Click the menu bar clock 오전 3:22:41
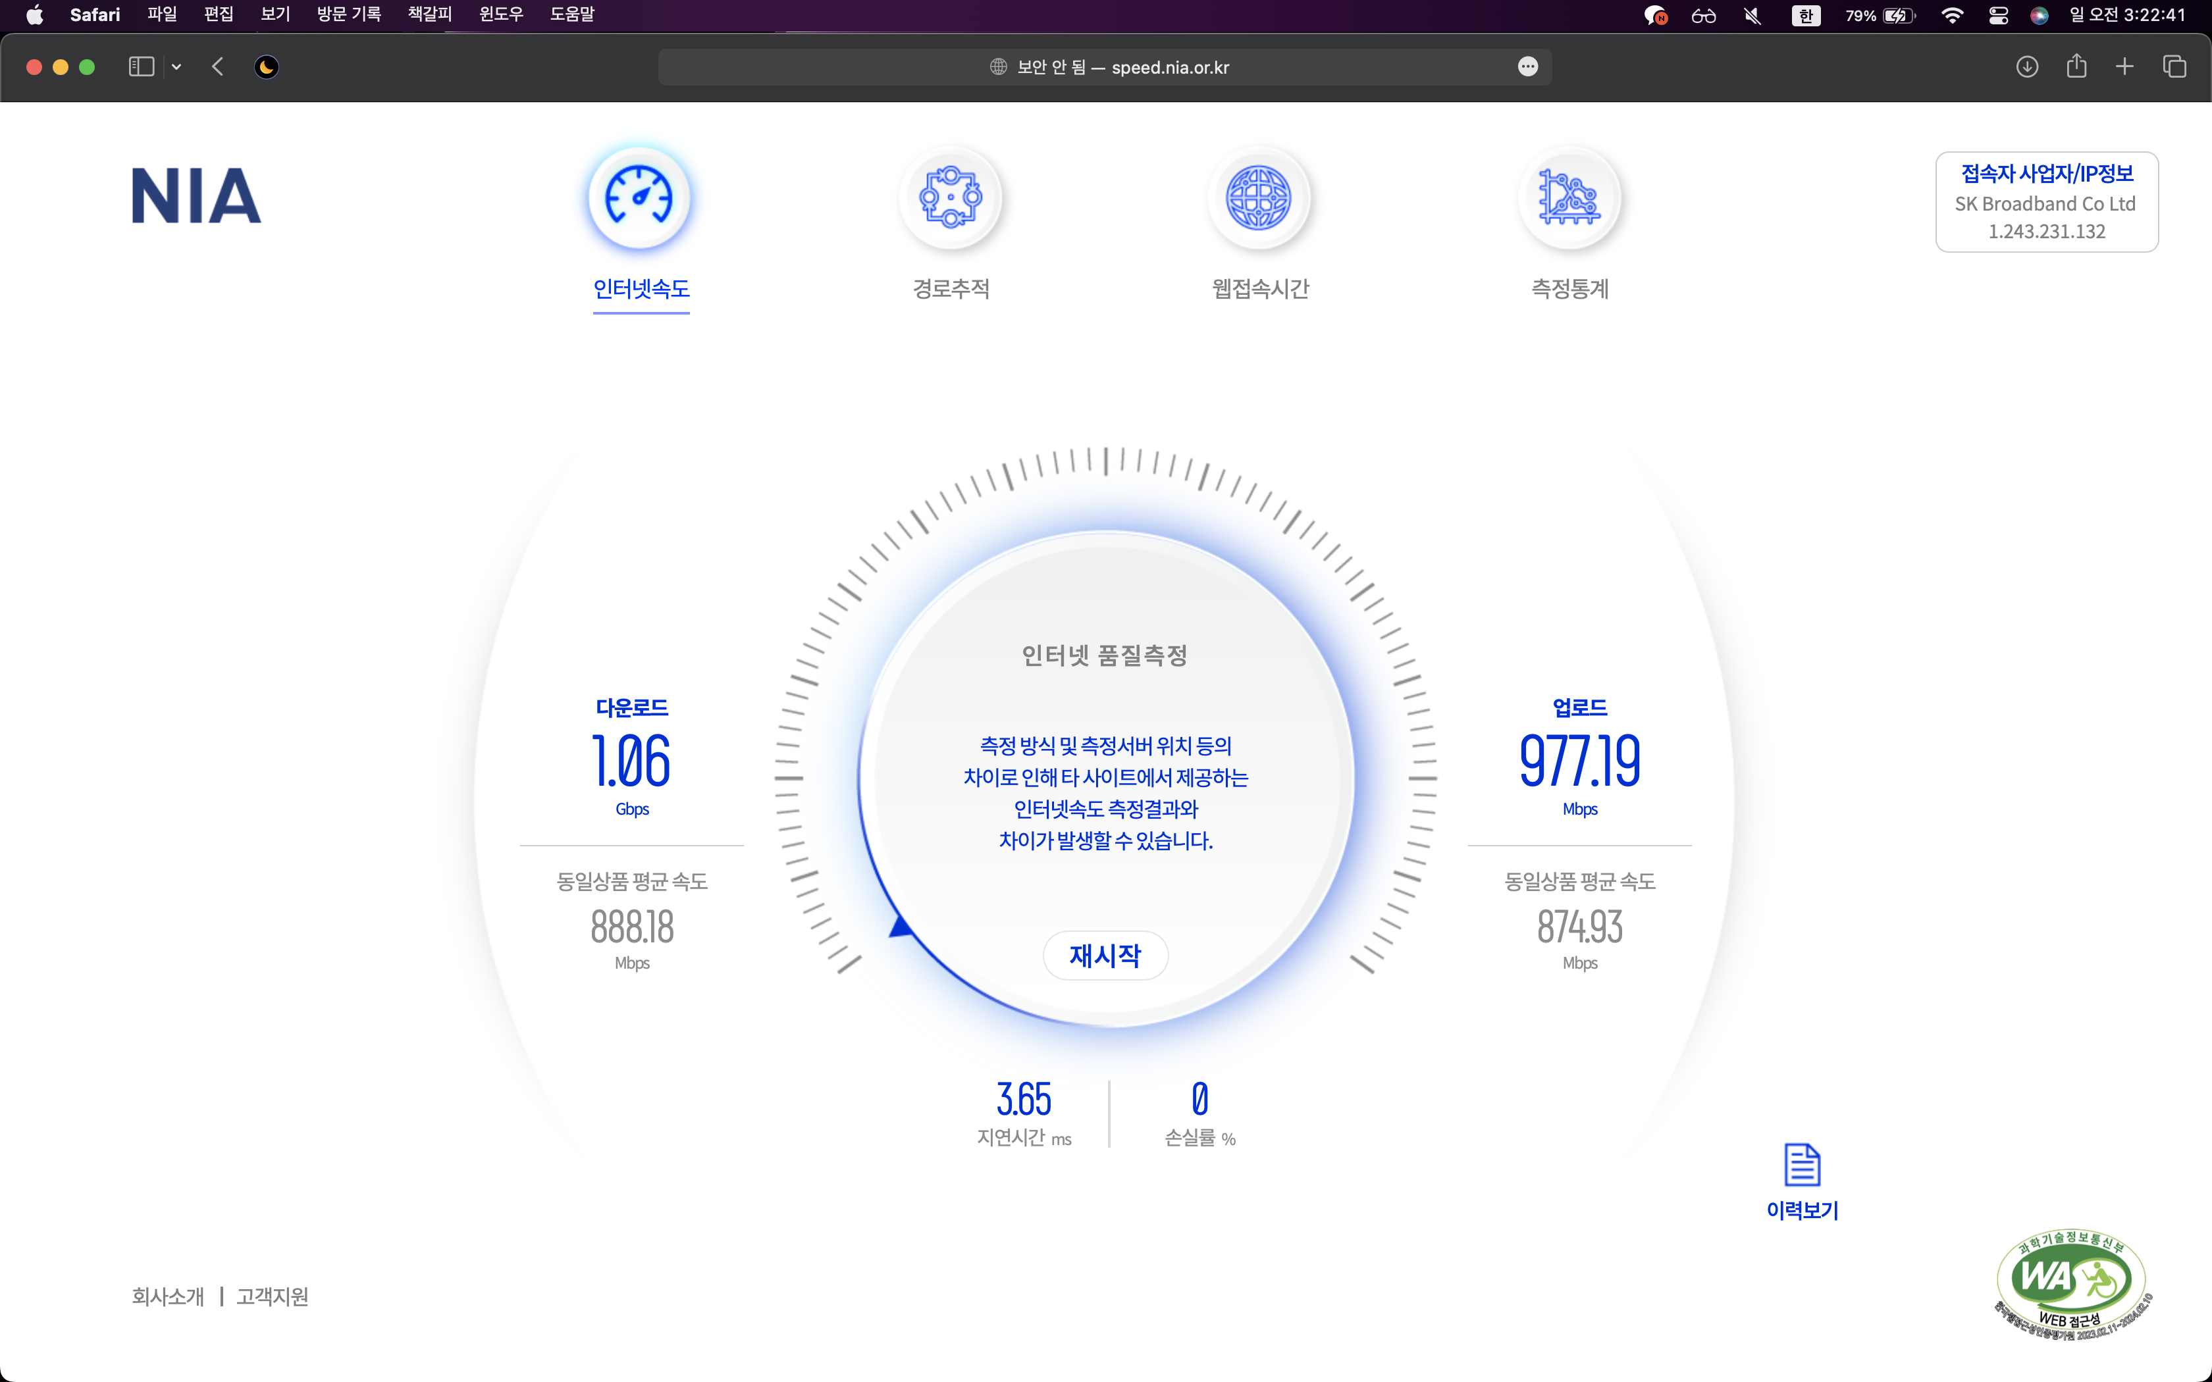Viewport: 2212px width, 1382px height. click(x=2127, y=14)
